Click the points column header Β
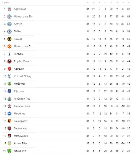 [x=128, y=3]
